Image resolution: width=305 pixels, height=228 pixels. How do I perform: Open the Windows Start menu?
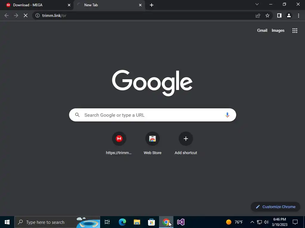(x=7, y=222)
